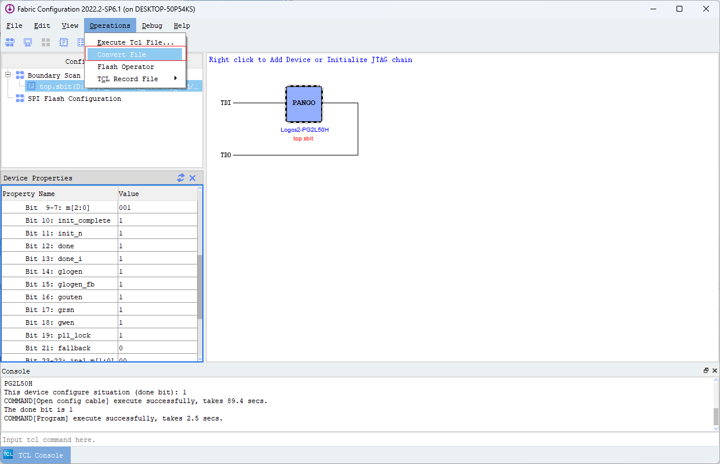The height and width of the screenshot is (464, 720).
Task: Select the program device chip toolbar icon
Action: [63, 42]
